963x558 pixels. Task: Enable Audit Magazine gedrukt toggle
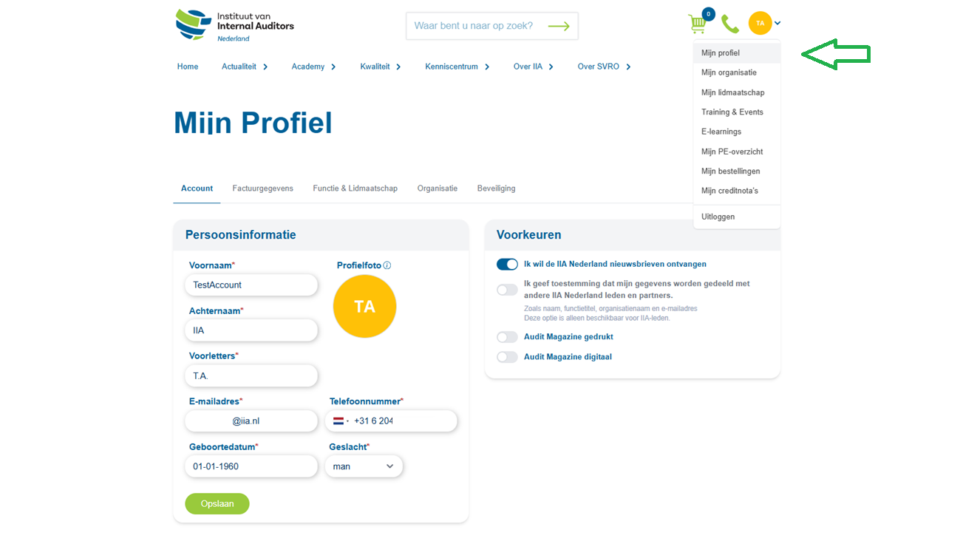[x=507, y=337]
